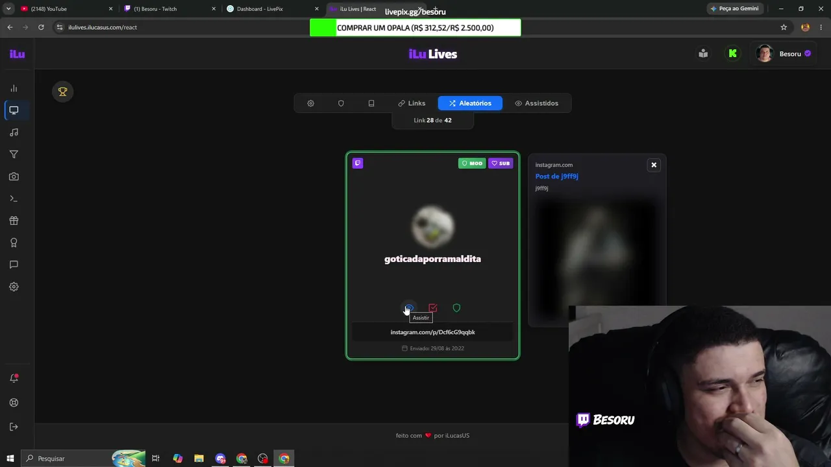Click the blue eye Assistir icon
The image size is (831, 467).
(x=409, y=308)
